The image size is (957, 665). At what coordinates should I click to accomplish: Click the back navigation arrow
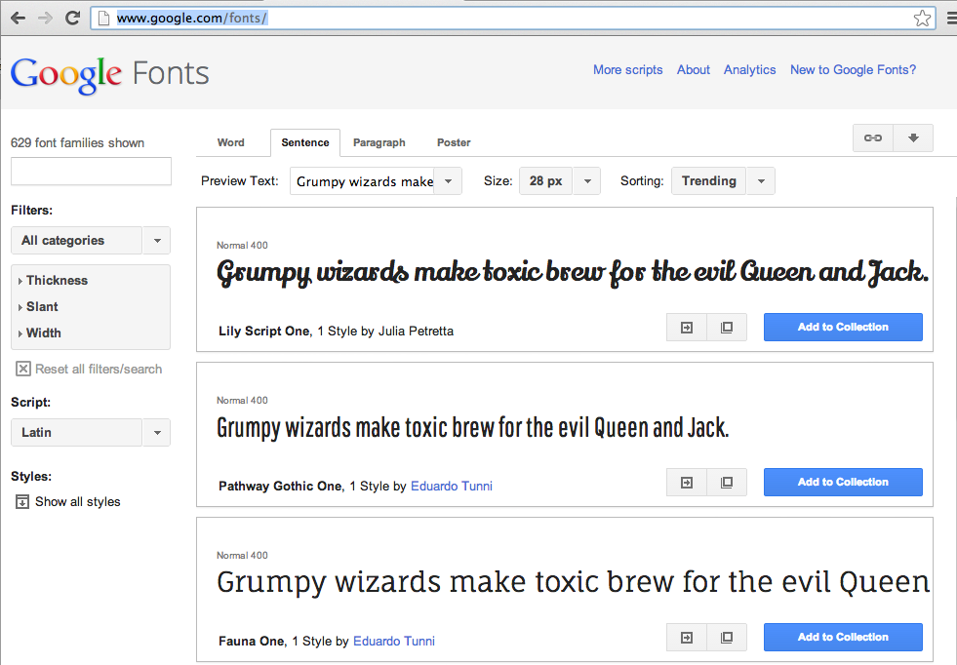17,17
